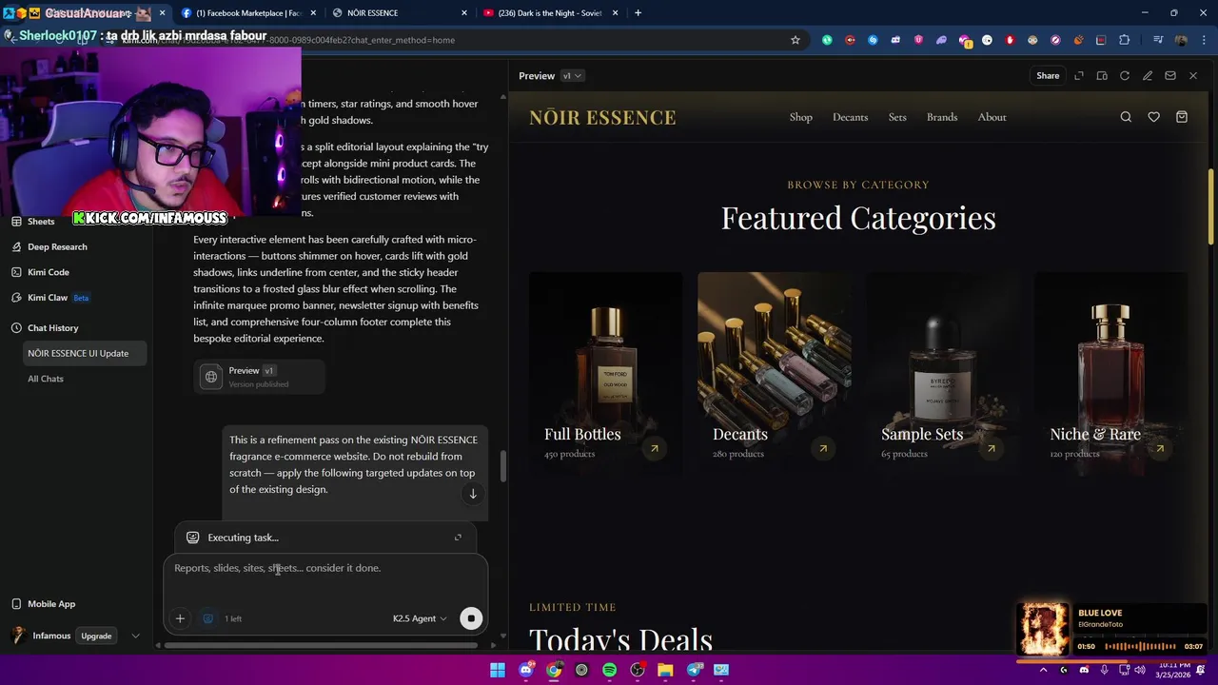Click the blue tool icon beside 1 left
The image size is (1218, 685).
[x=208, y=618]
